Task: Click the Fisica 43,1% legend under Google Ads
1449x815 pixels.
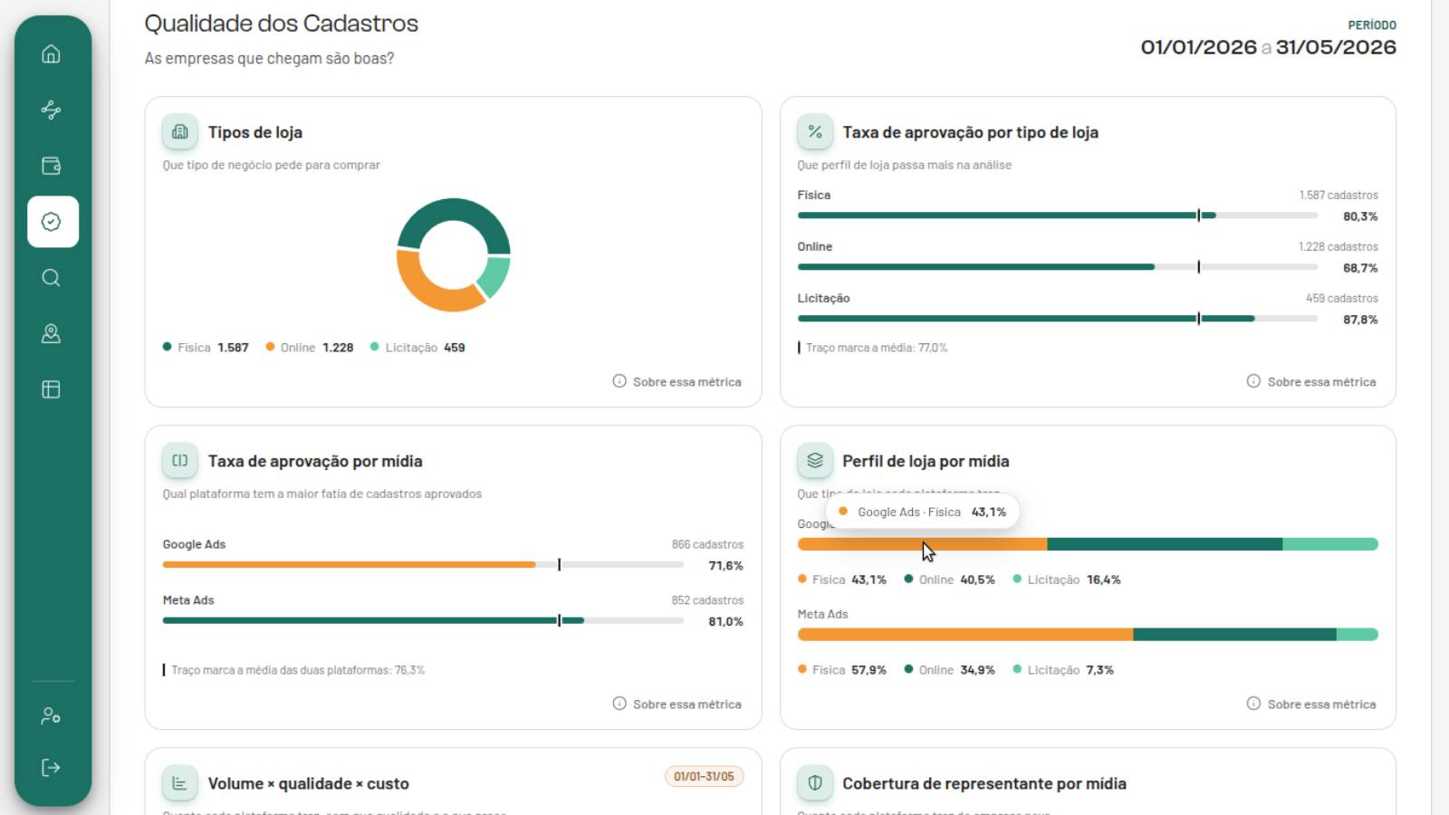Action: (x=842, y=580)
